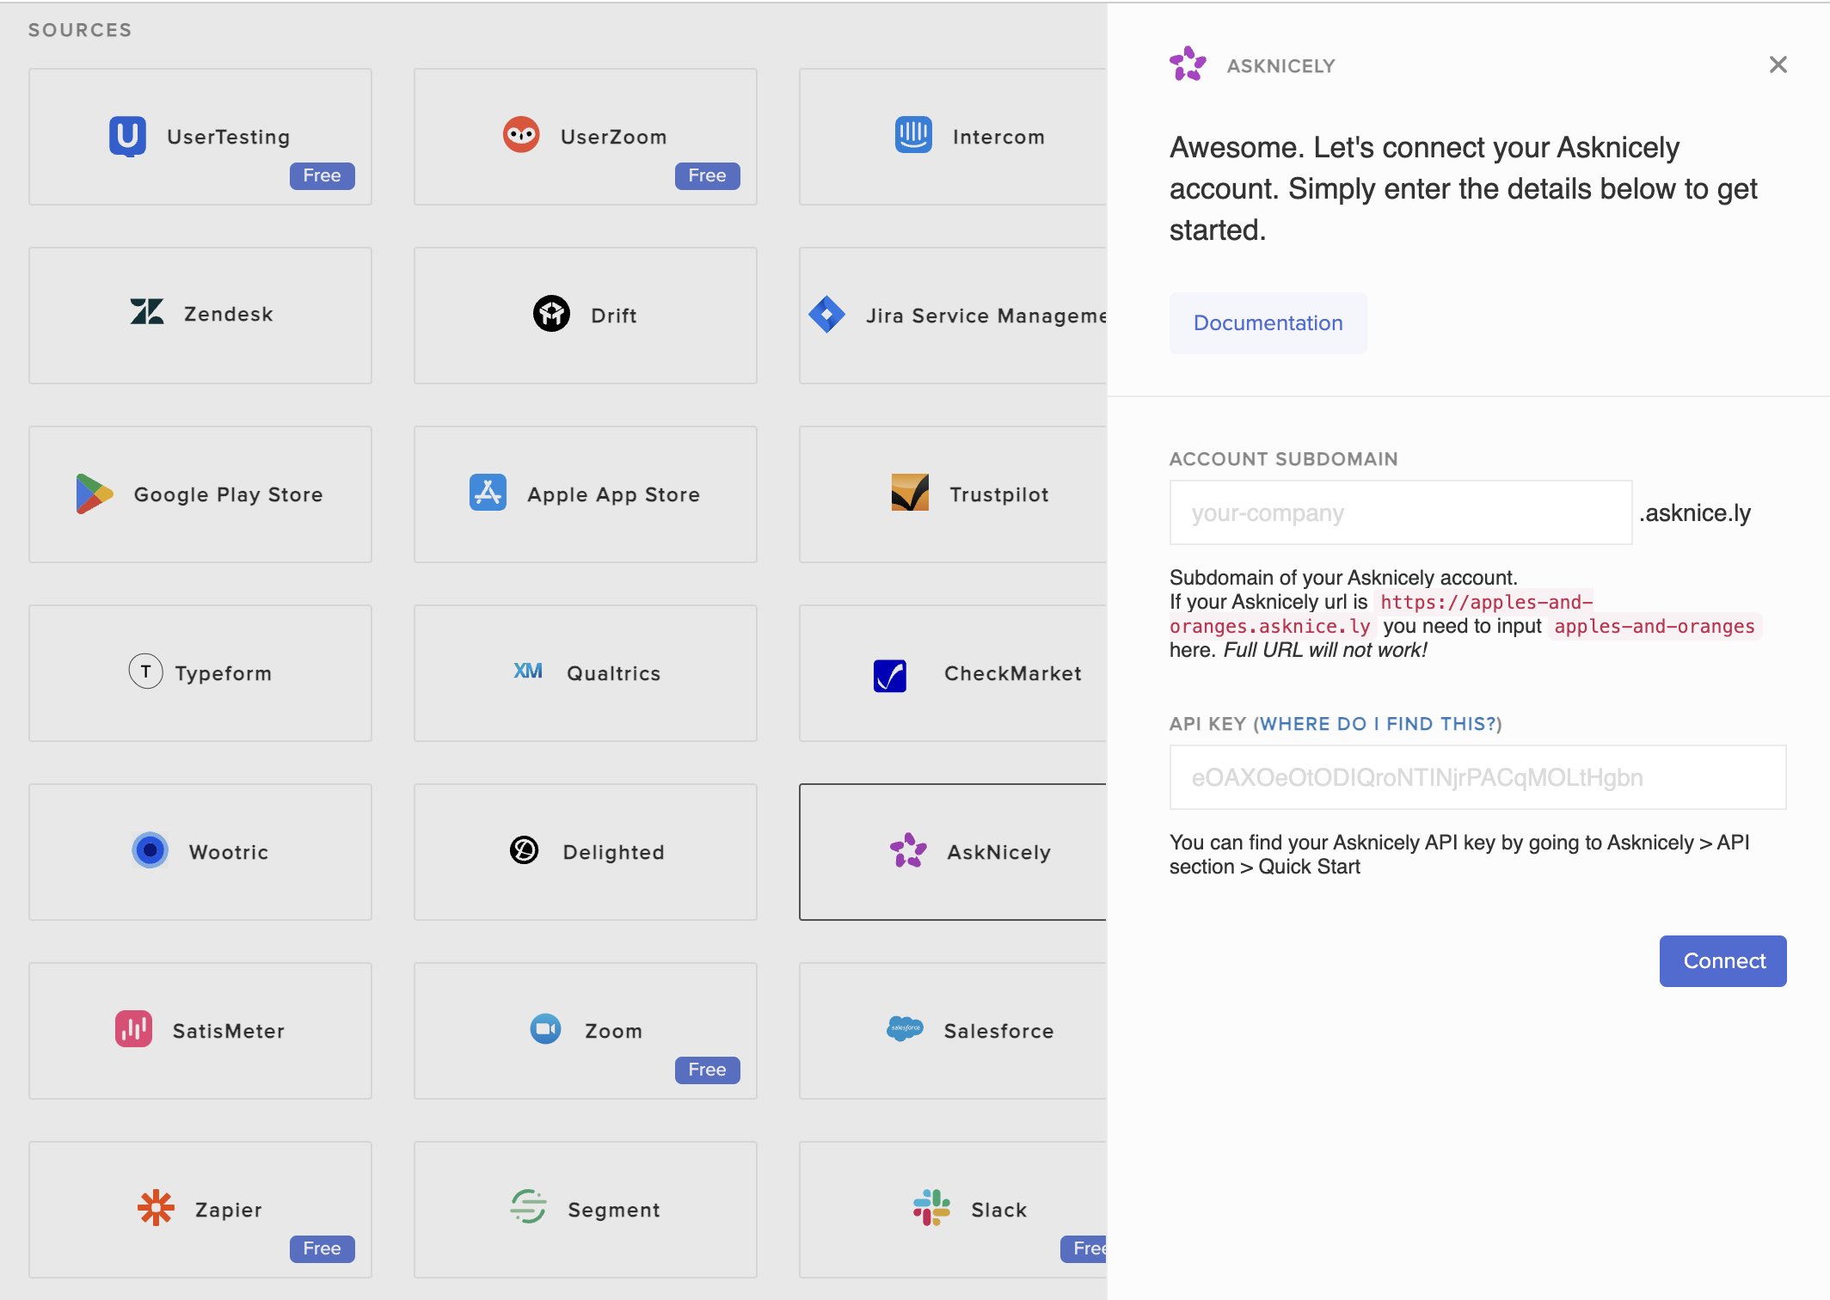1830x1300 pixels.
Task: Click the Trustpilot logo icon
Action: pyautogui.click(x=910, y=493)
